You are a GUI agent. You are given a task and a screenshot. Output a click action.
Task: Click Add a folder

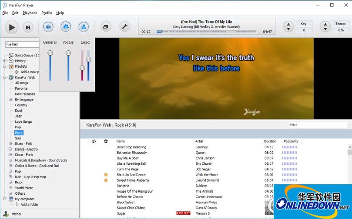30,204
